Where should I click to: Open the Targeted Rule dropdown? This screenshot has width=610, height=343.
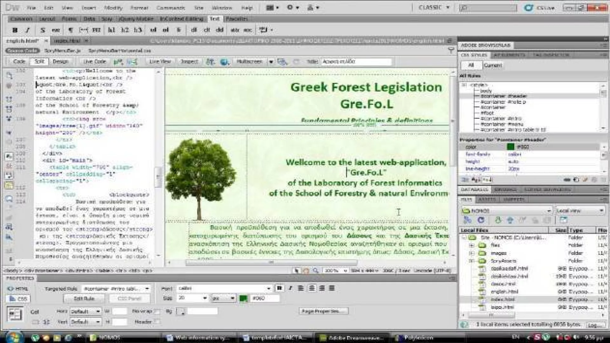coord(147,289)
